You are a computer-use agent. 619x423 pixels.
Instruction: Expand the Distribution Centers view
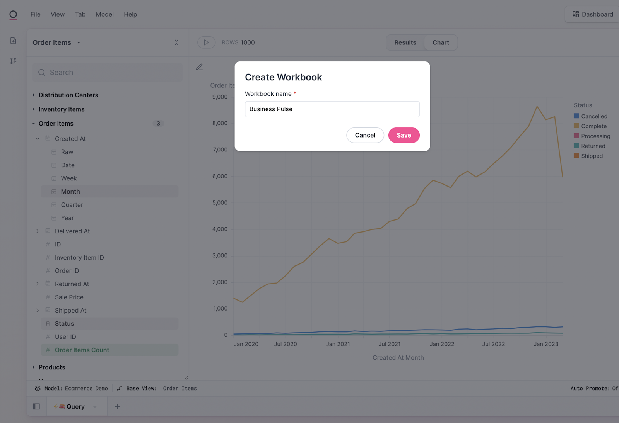(68, 95)
